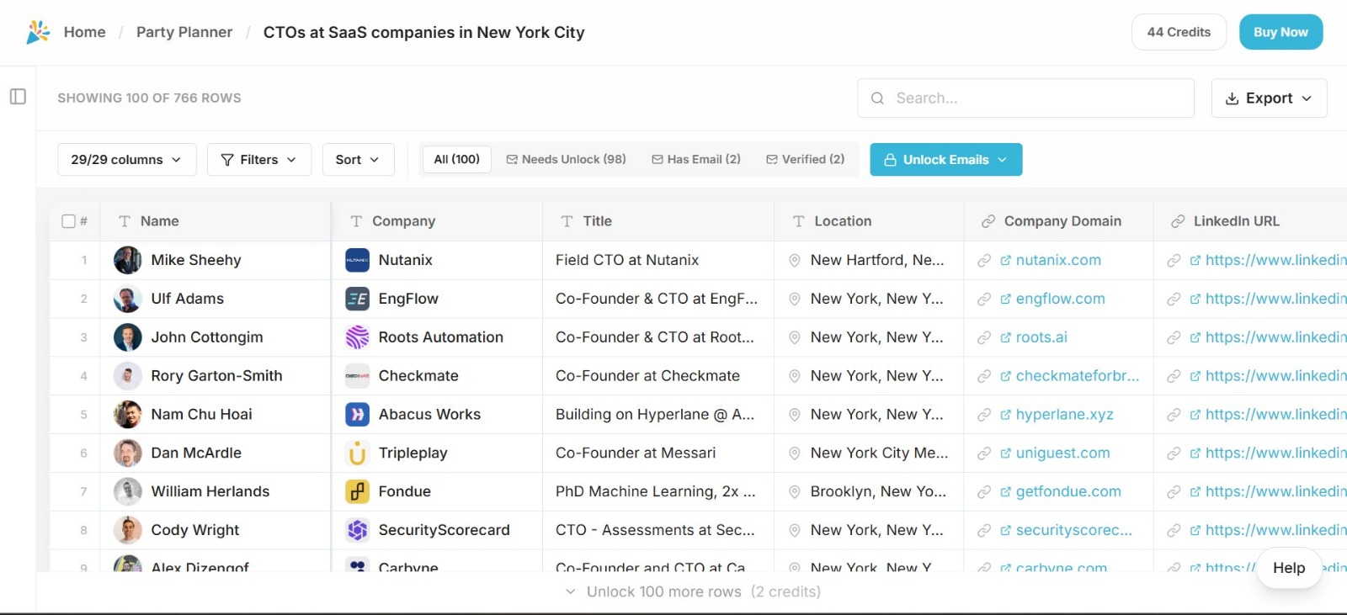1347x615 pixels.
Task: Open the 29/29 columns dropdown
Action: (126, 160)
